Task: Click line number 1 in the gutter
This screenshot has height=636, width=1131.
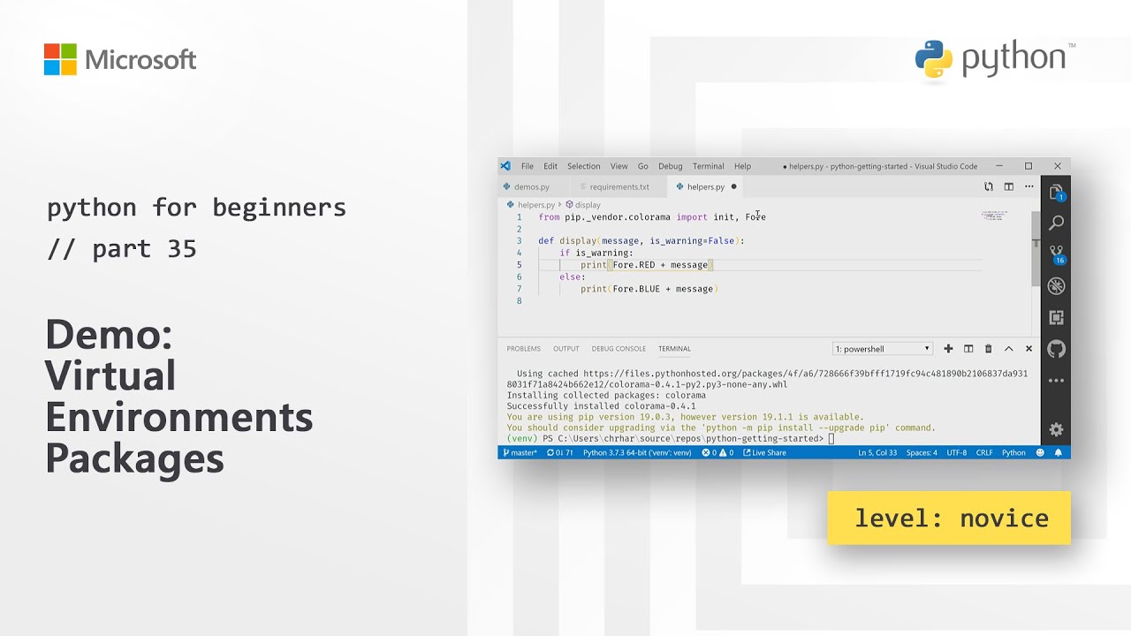Action: click(520, 217)
